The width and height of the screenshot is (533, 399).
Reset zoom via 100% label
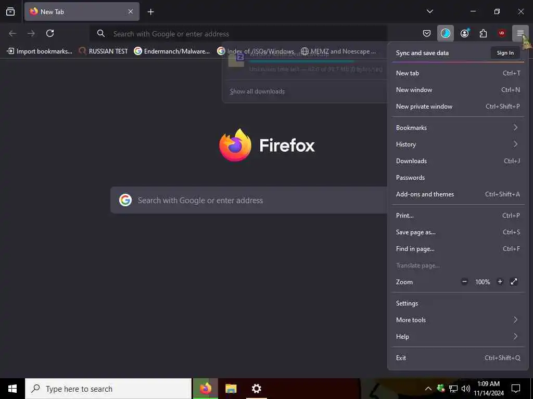pos(483,282)
